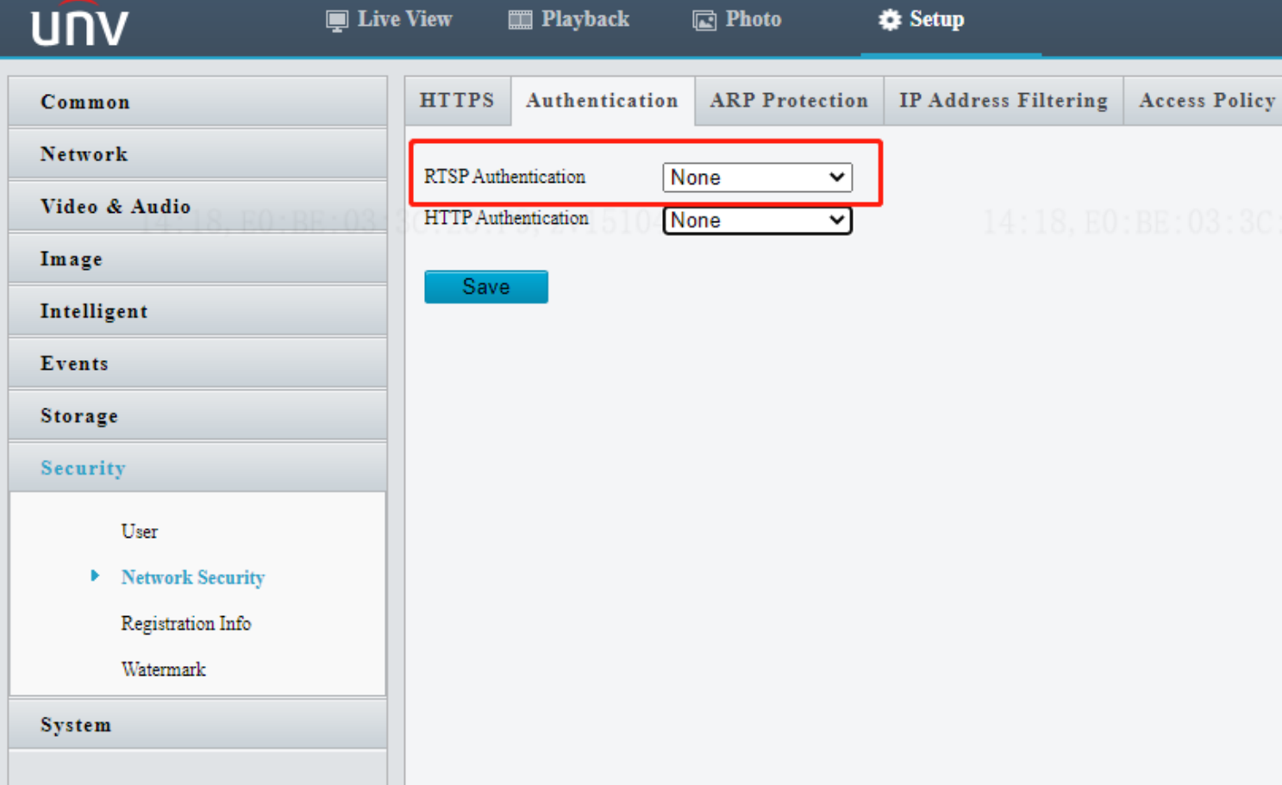Open the RTSP Authentication dropdown
Screen dimensions: 1282x785
tap(756, 177)
